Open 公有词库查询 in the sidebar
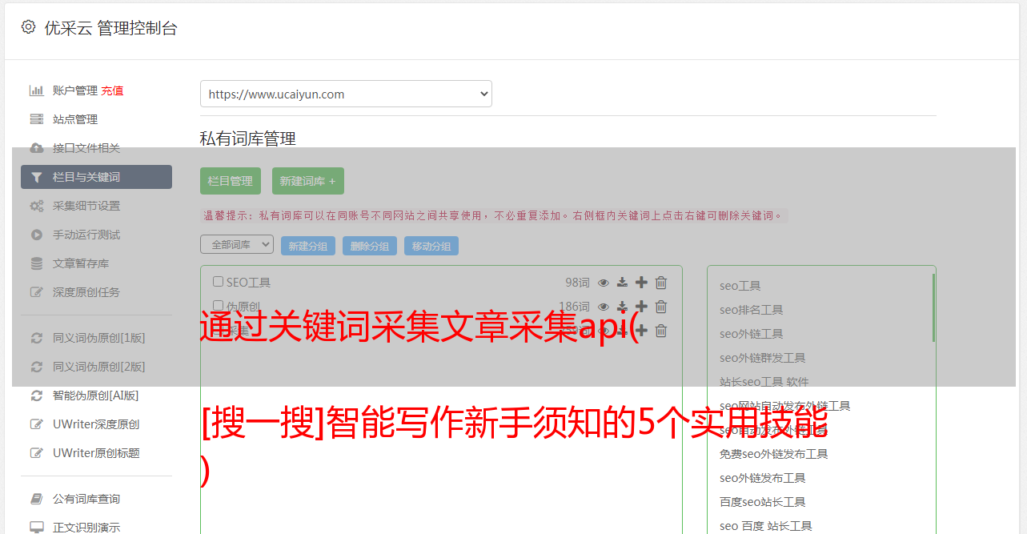 point(86,499)
